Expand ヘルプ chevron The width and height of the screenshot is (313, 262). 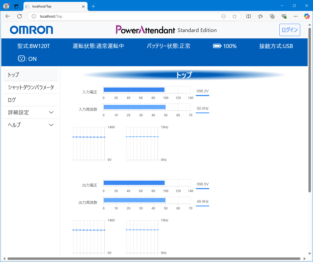[51, 125]
